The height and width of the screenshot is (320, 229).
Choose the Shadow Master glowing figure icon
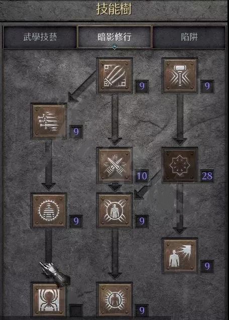tap(114, 299)
